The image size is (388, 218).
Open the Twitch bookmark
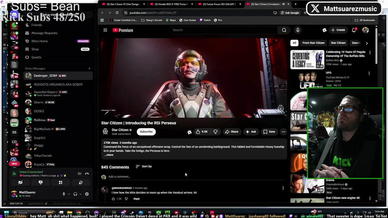[204, 20]
